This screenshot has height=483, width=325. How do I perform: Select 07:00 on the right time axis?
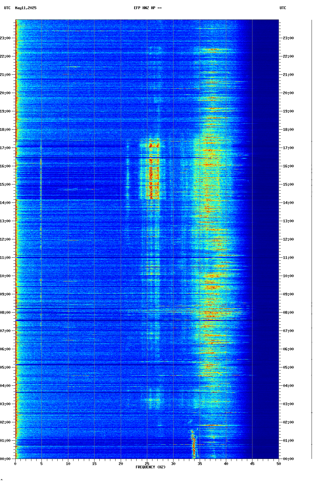tap(288, 331)
